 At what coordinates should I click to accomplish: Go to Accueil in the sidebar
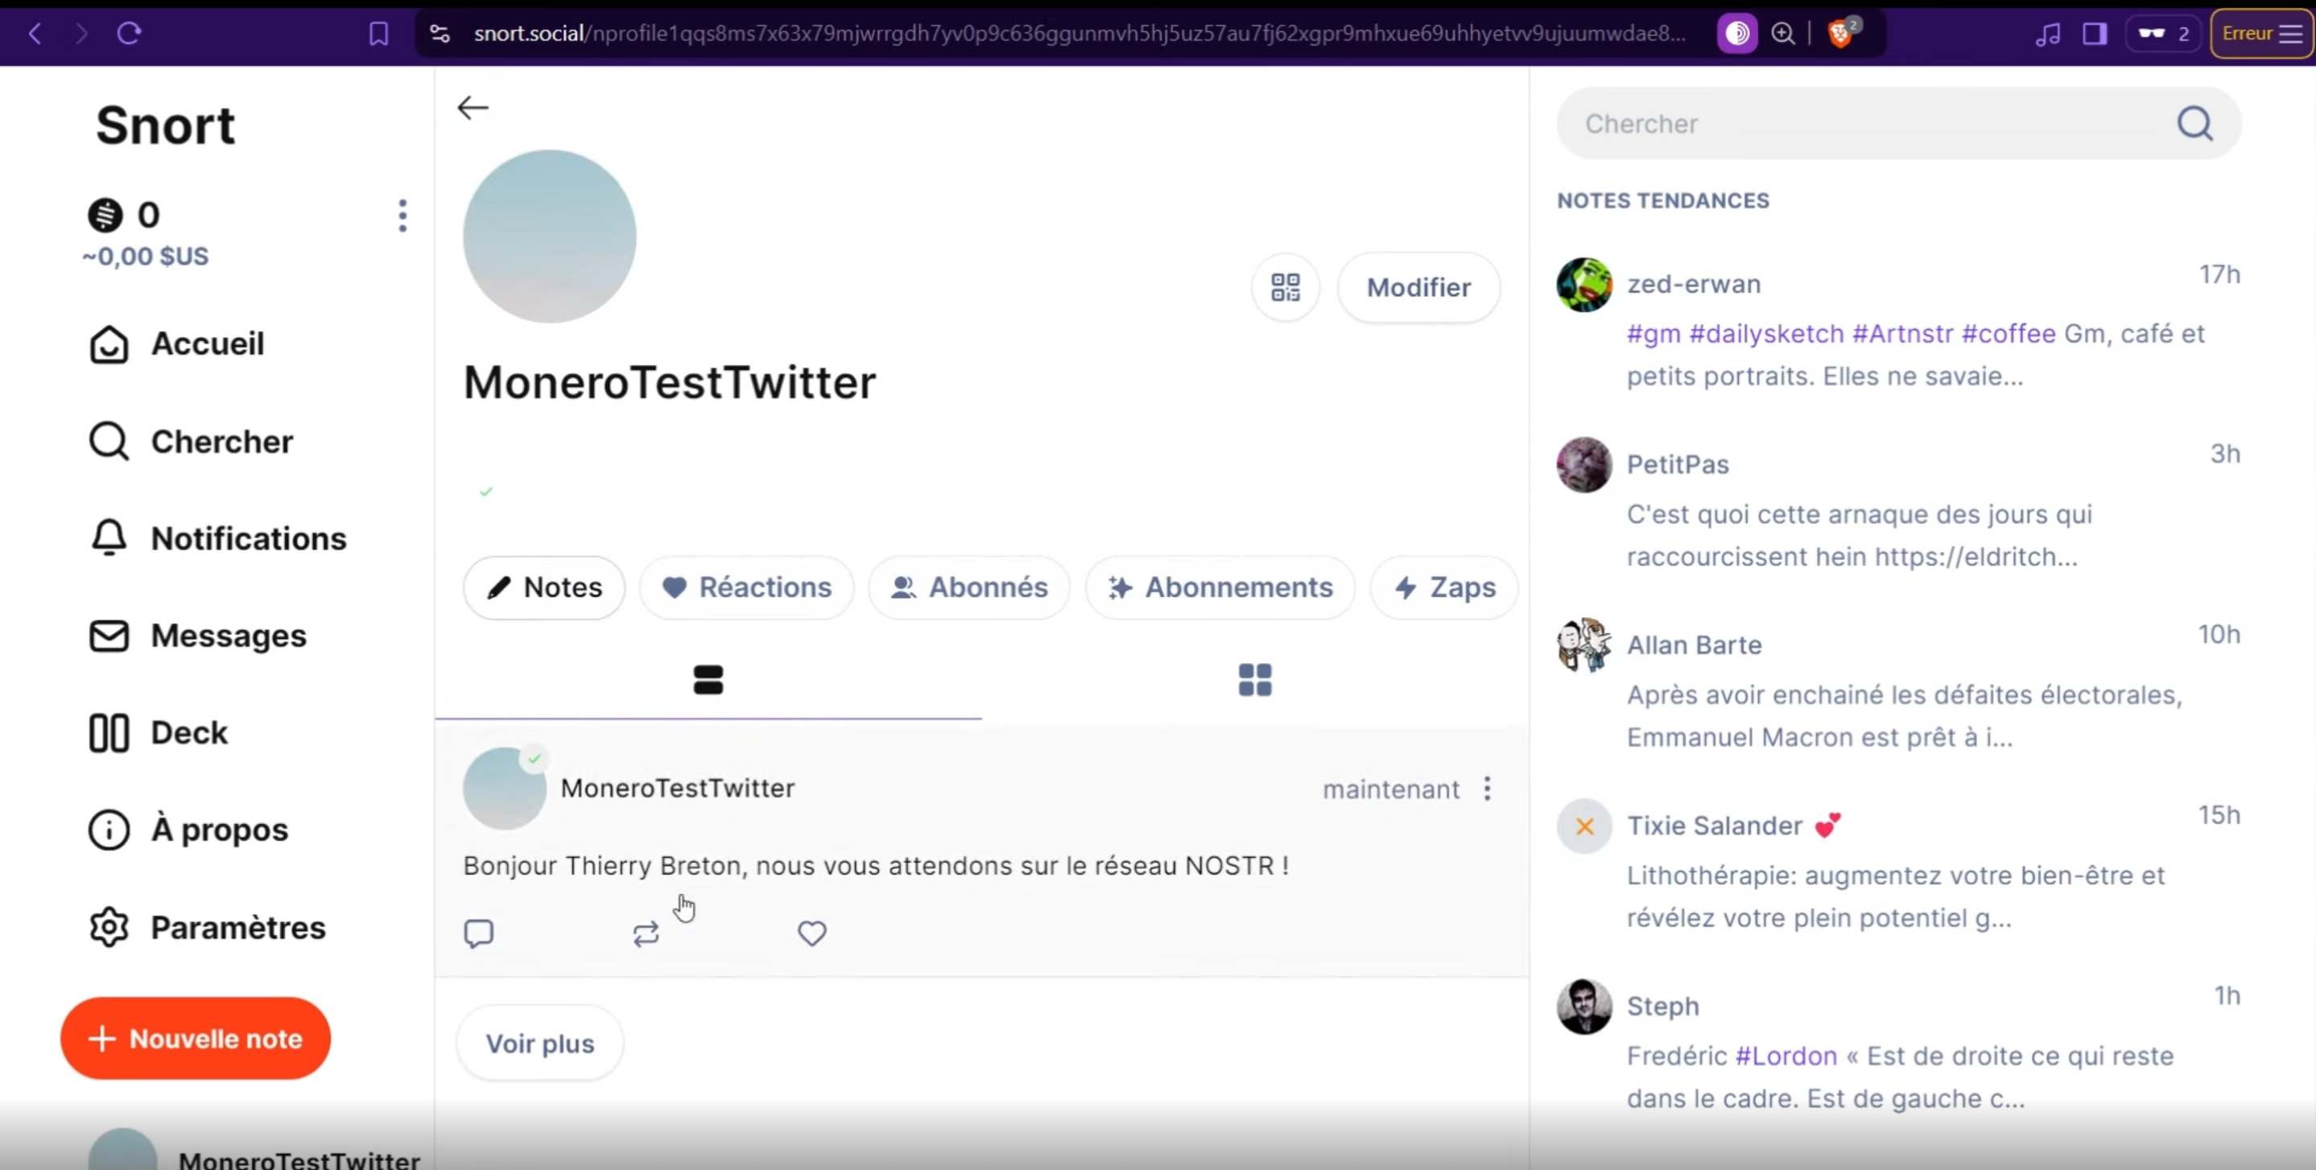coord(176,344)
